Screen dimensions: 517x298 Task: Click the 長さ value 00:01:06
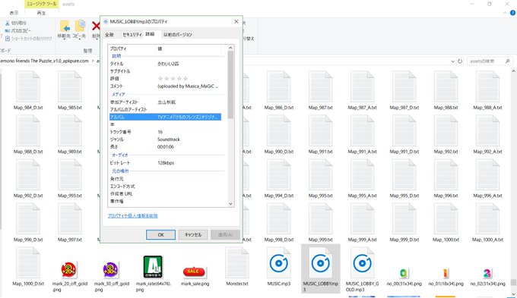click(166, 147)
